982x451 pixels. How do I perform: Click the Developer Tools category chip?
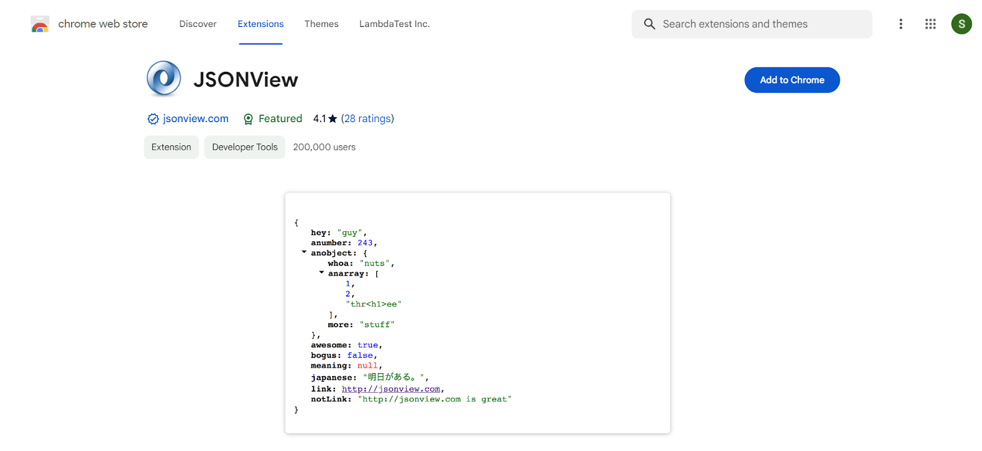tap(245, 147)
